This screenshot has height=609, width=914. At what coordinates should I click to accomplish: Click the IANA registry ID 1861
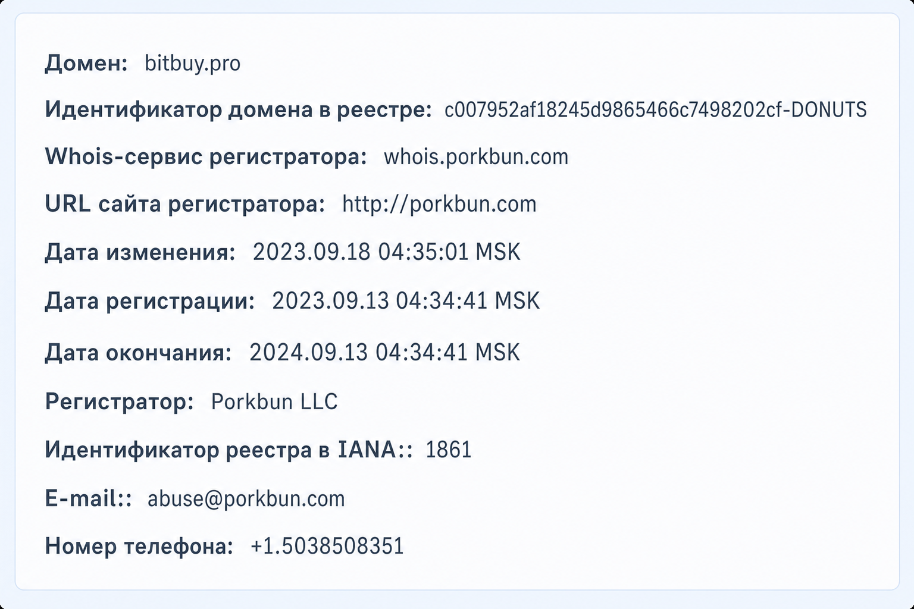click(x=449, y=450)
